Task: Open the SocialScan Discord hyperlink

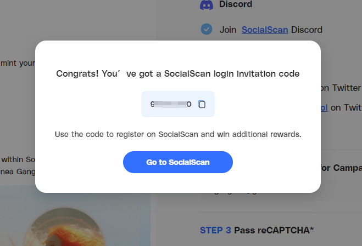Action: pos(265,30)
